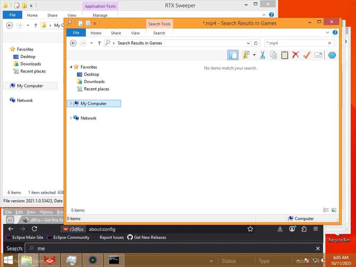Open the browser hamburger menu
356x267 pixels.
click(x=316, y=229)
